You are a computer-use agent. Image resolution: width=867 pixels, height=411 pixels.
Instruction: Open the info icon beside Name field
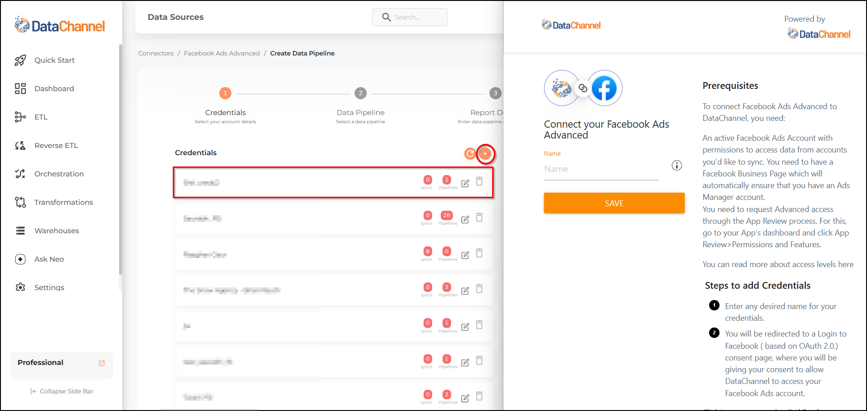tap(677, 166)
